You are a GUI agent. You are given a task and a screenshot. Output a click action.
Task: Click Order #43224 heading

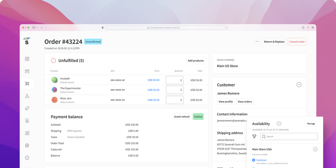point(63,42)
